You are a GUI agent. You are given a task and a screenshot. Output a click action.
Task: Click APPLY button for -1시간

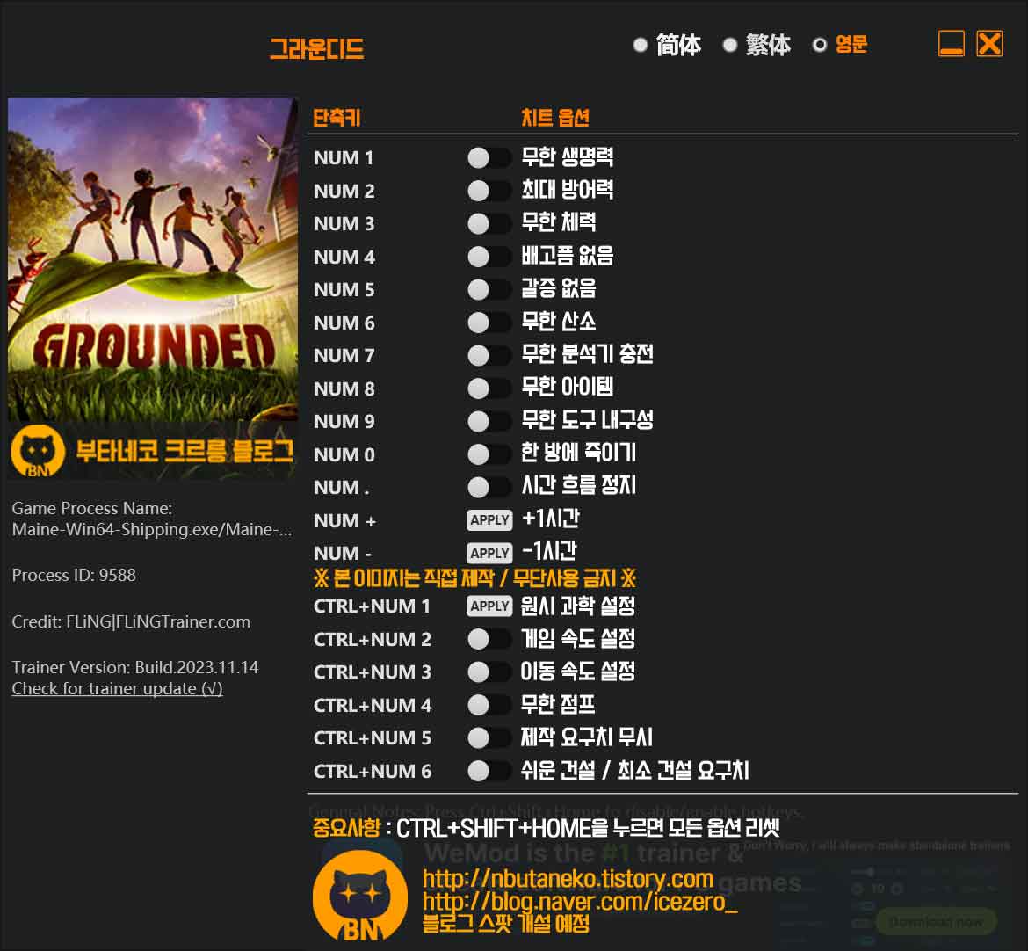coord(489,553)
